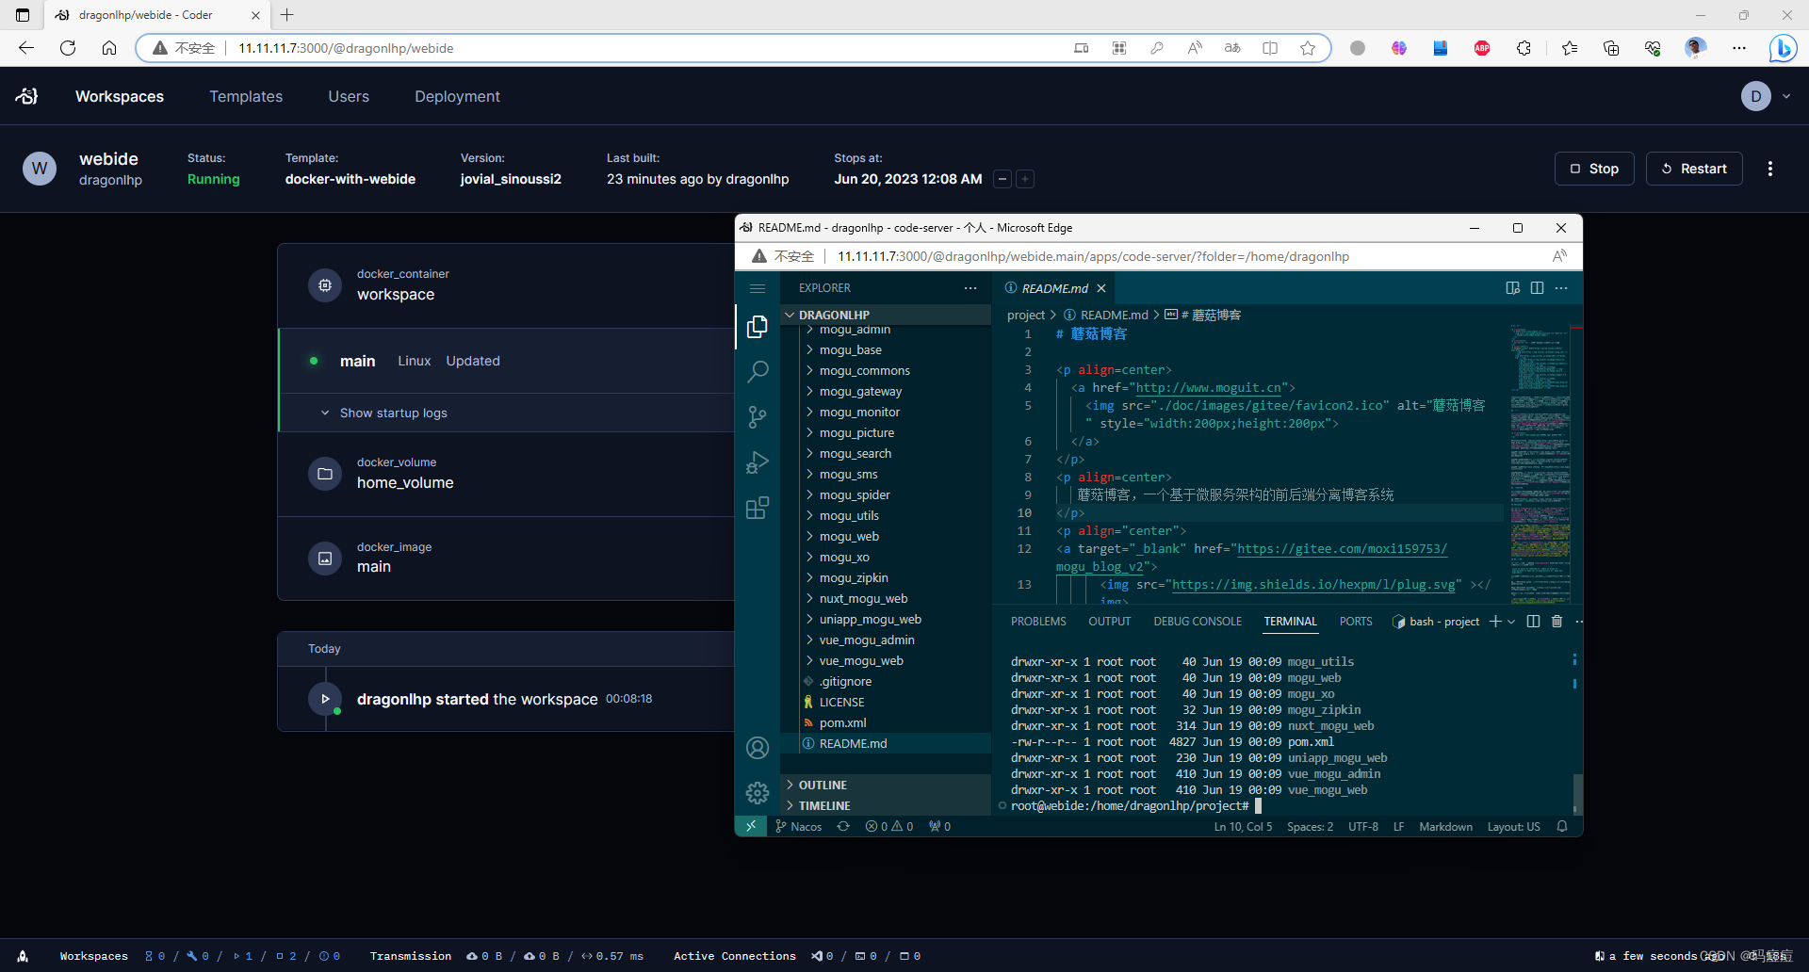
Task: Click Markdown language mode in status bar
Action: [1445, 826]
